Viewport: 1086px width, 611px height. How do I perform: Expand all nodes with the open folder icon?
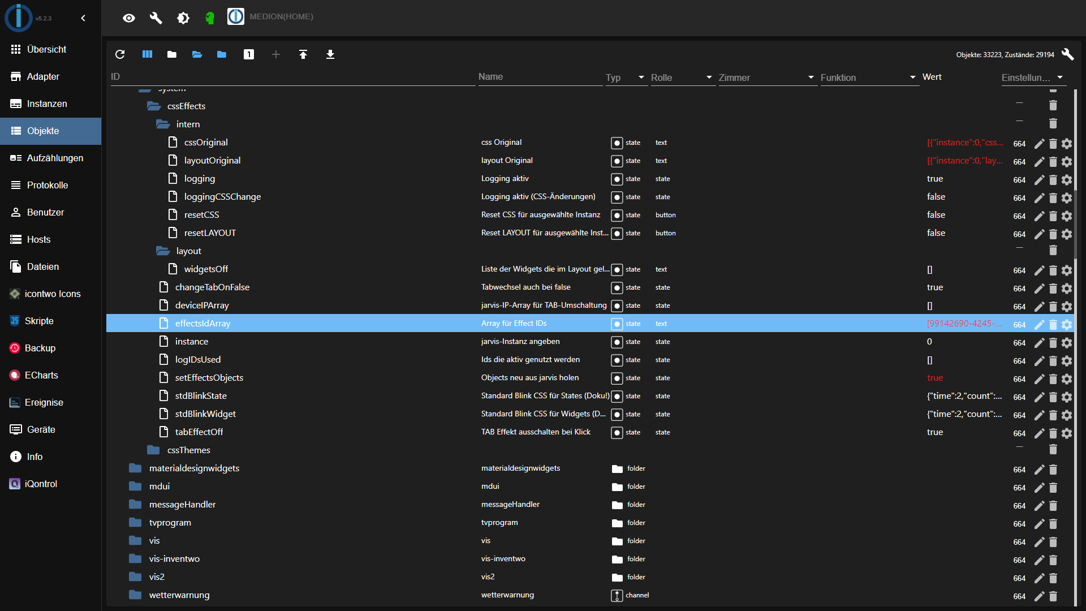(x=197, y=54)
